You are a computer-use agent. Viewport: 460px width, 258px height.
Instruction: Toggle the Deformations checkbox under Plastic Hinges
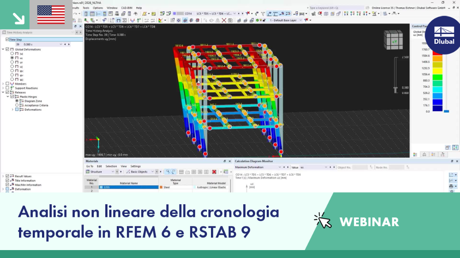tap(17, 109)
